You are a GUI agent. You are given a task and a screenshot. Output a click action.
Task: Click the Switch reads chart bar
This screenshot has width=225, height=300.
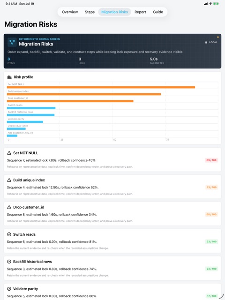click(x=31, y=108)
